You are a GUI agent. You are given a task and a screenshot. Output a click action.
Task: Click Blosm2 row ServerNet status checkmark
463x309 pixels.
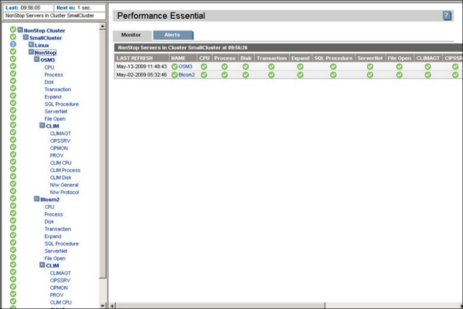click(x=370, y=75)
